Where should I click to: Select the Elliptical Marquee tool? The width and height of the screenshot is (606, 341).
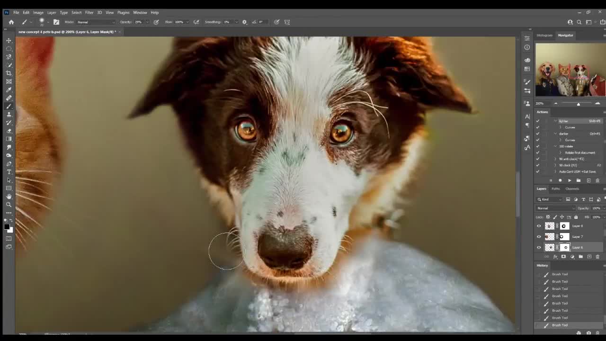click(9, 49)
